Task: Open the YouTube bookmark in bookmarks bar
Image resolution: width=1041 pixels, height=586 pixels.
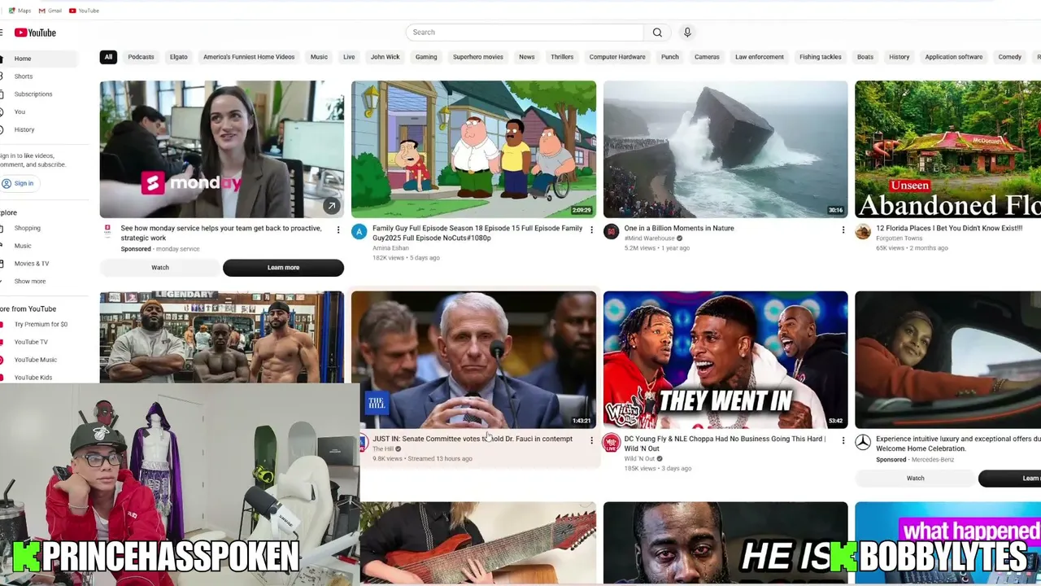Action: pyautogui.click(x=84, y=11)
